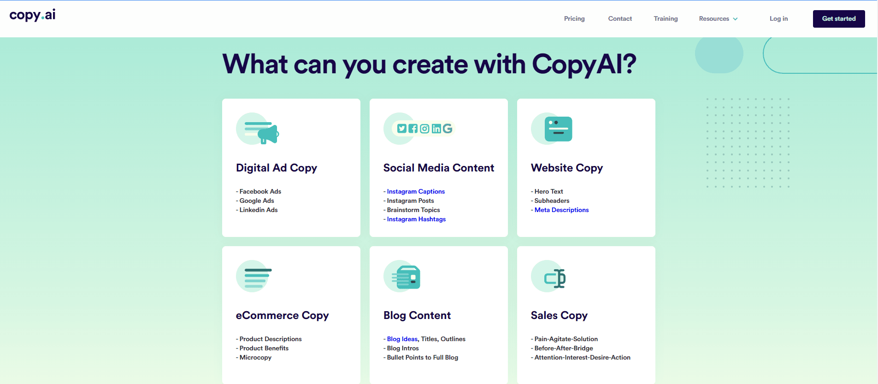Click the Facebook icon in Social Media card
878x384 pixels.
click(413, 129)
